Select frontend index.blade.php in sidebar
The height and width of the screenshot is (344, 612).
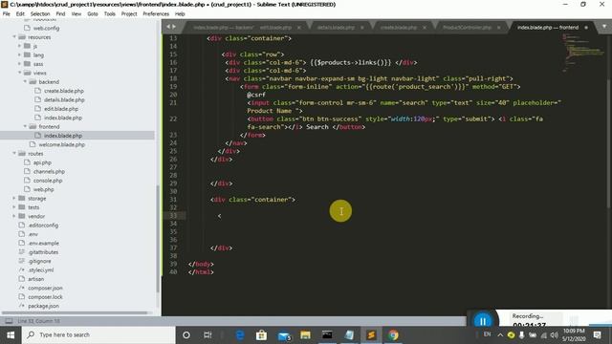coord(63,136)
